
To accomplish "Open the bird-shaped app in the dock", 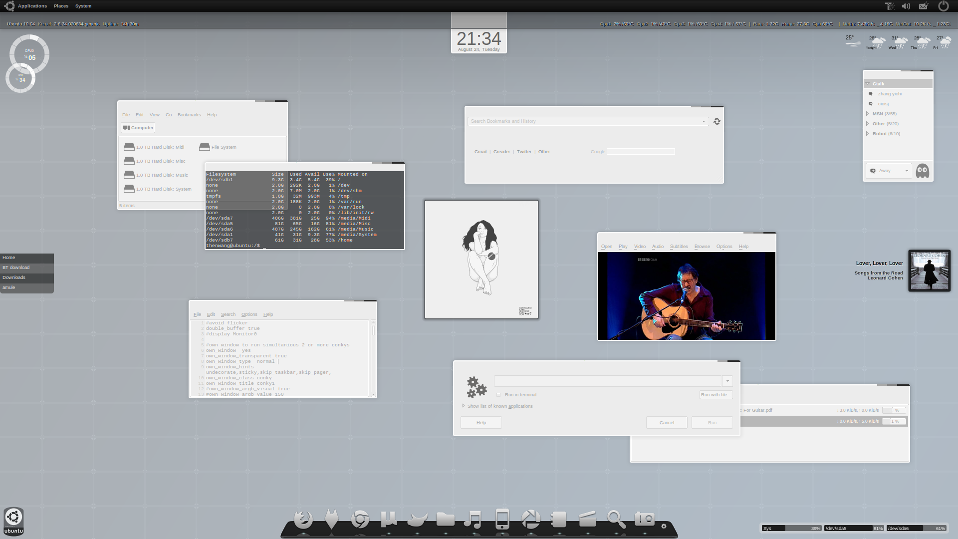I will [x=417, y=519].
